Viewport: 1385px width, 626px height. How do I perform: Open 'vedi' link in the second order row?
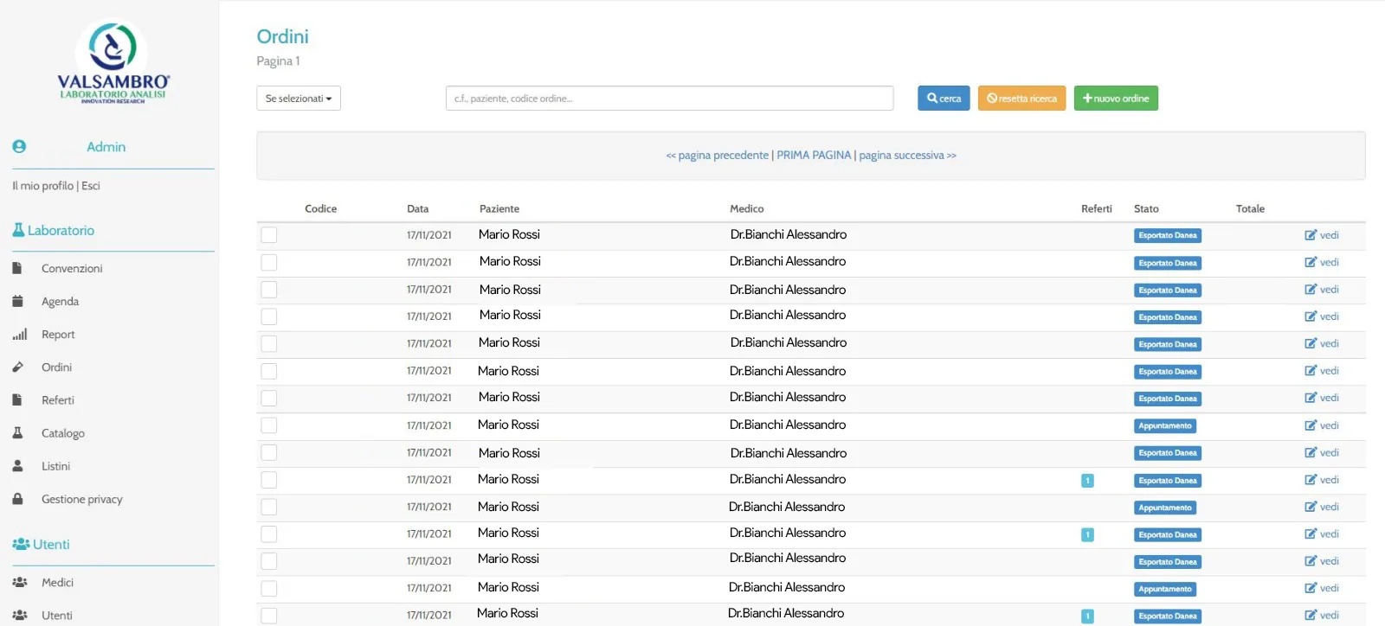click(1329, 263)
